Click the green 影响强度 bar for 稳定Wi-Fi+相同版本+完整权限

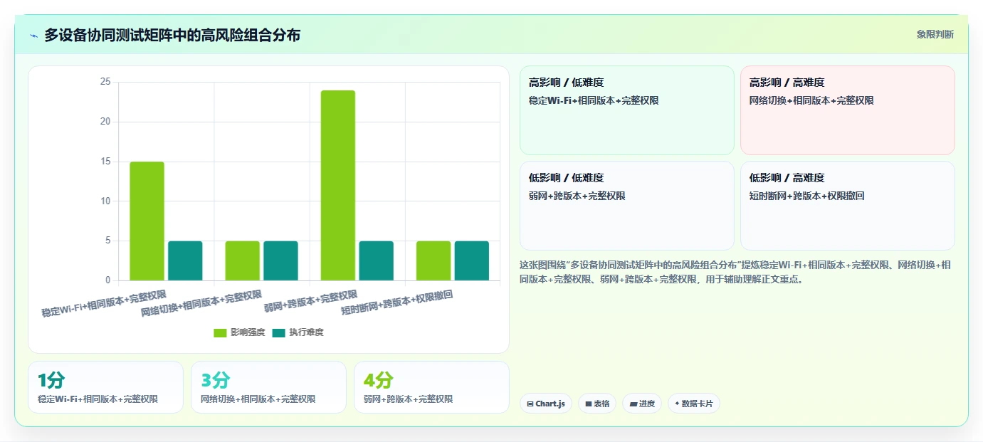(x=147, y=221)
